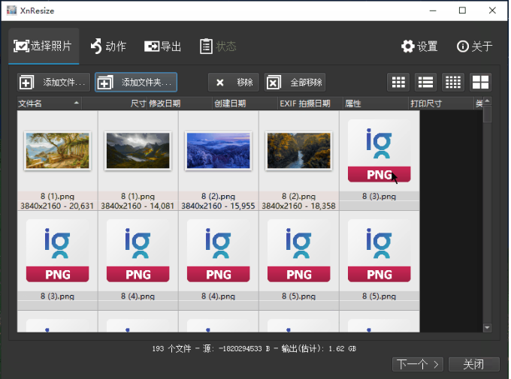511x379 pixels.
Task: Switch to dense grid view icon
Action: pos(453,82)
